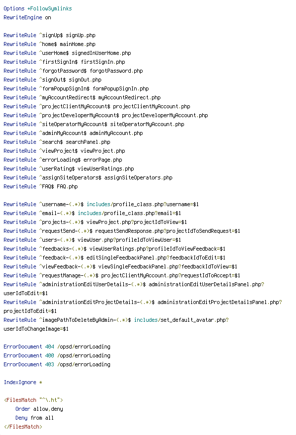
Task: Click 'forgotPassword.php' target
Action: (x=116, y=71)
